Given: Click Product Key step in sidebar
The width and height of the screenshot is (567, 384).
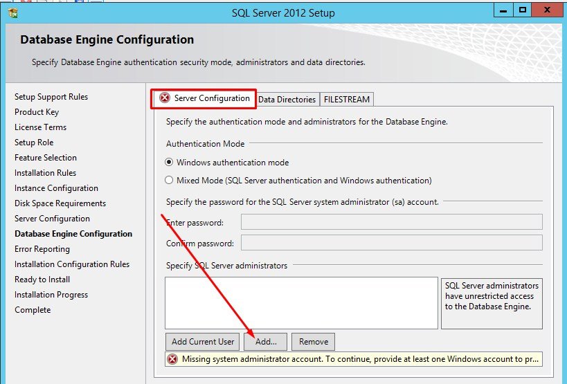Looking at the screenshot, I should [37, 112].
